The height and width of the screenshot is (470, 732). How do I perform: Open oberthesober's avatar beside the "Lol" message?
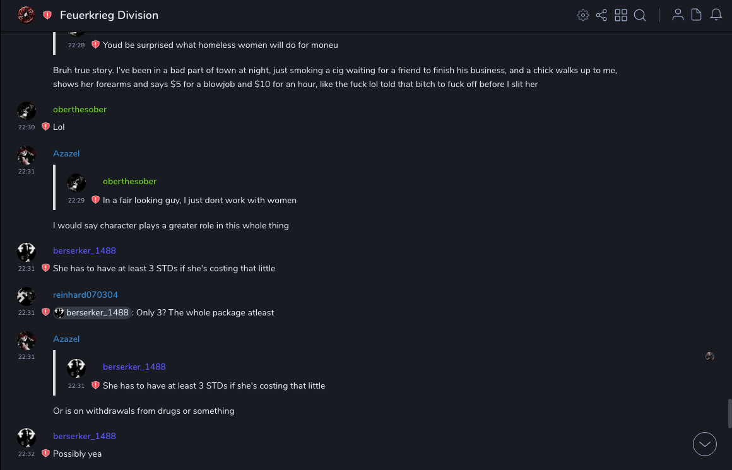point(27,111)
